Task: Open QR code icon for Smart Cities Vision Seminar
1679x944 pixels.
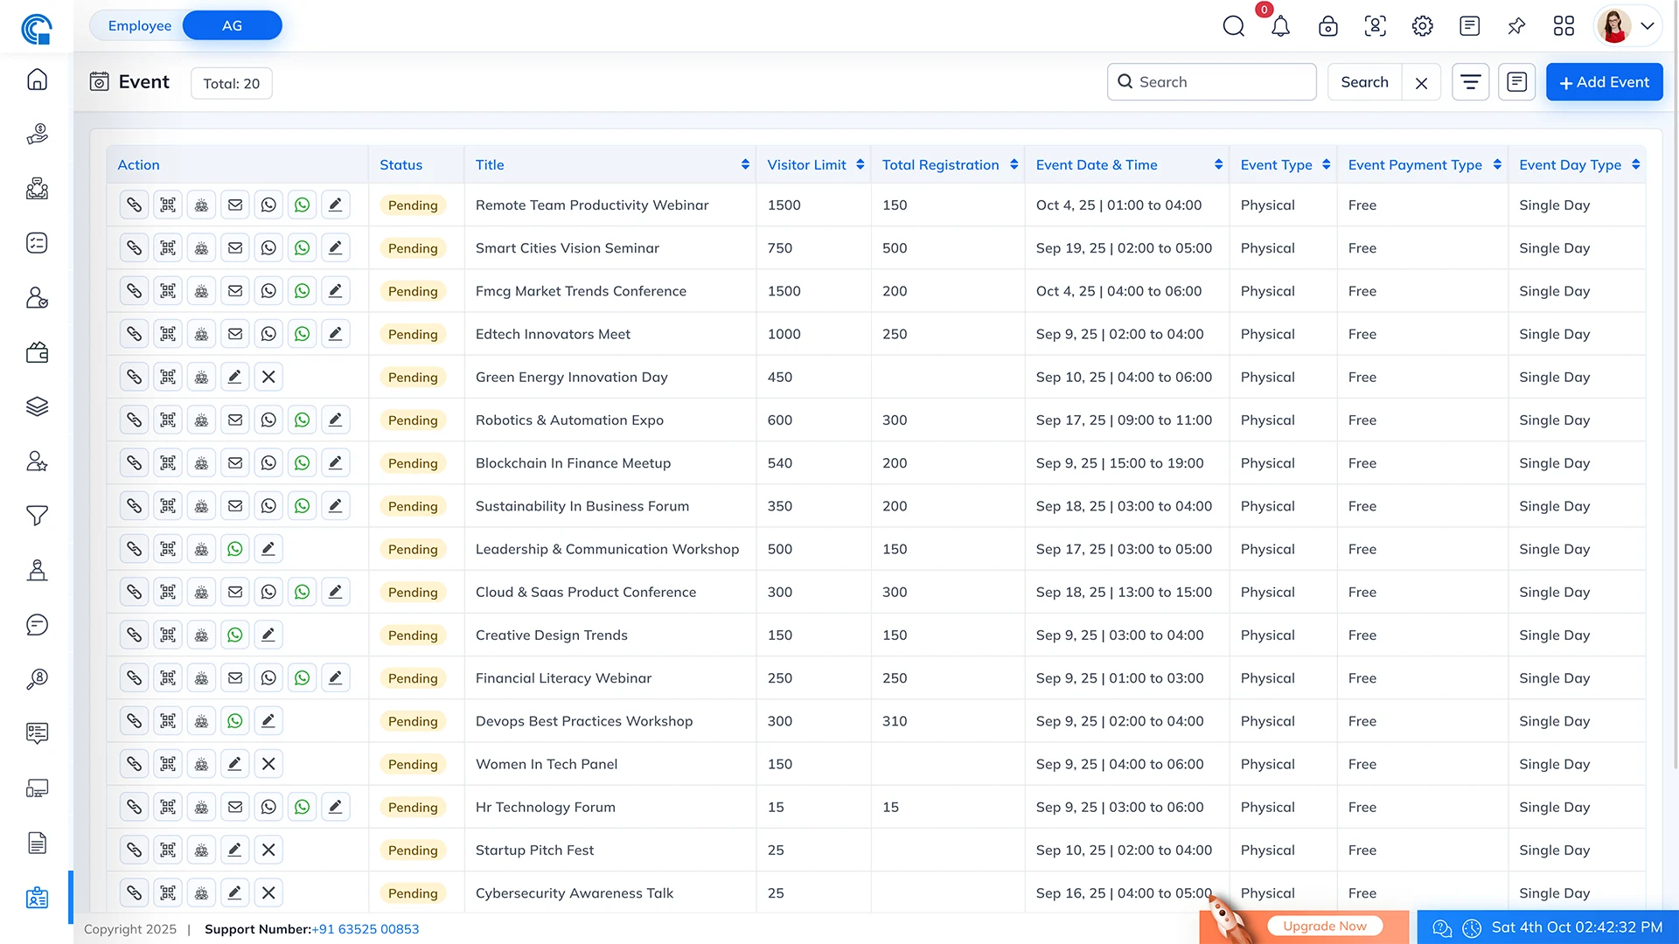Action: coord(168,248)
